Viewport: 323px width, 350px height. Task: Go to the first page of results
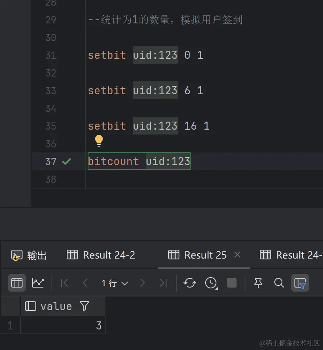pos(64,283)
